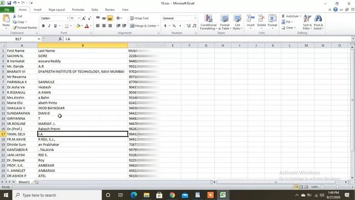Open Format as Table gallery

(225, 22)
